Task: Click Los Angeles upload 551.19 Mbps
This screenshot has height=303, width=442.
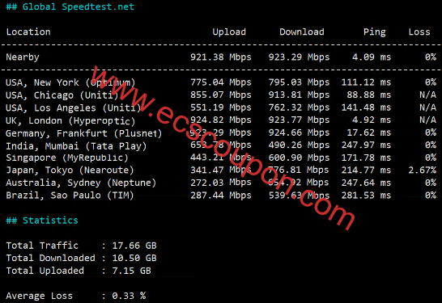Action: tap(221, 107)
